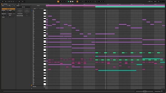
Task: Open the clip title dropdown arrow
Action: [3, 4]
